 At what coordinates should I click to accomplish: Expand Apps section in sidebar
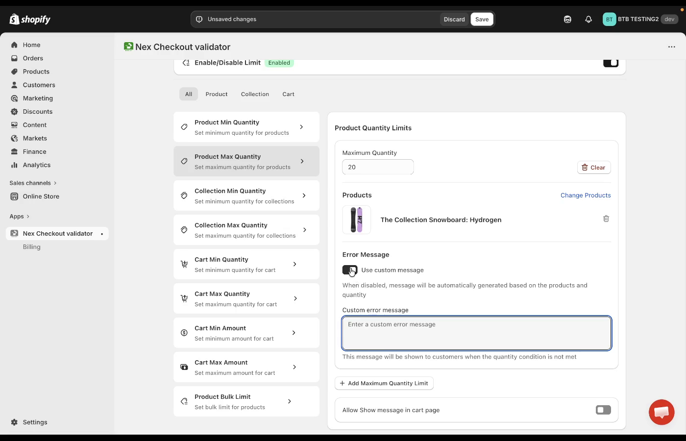coord(20,216)
